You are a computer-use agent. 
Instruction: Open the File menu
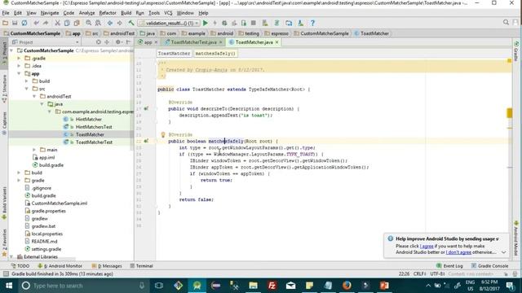(6, 13)
